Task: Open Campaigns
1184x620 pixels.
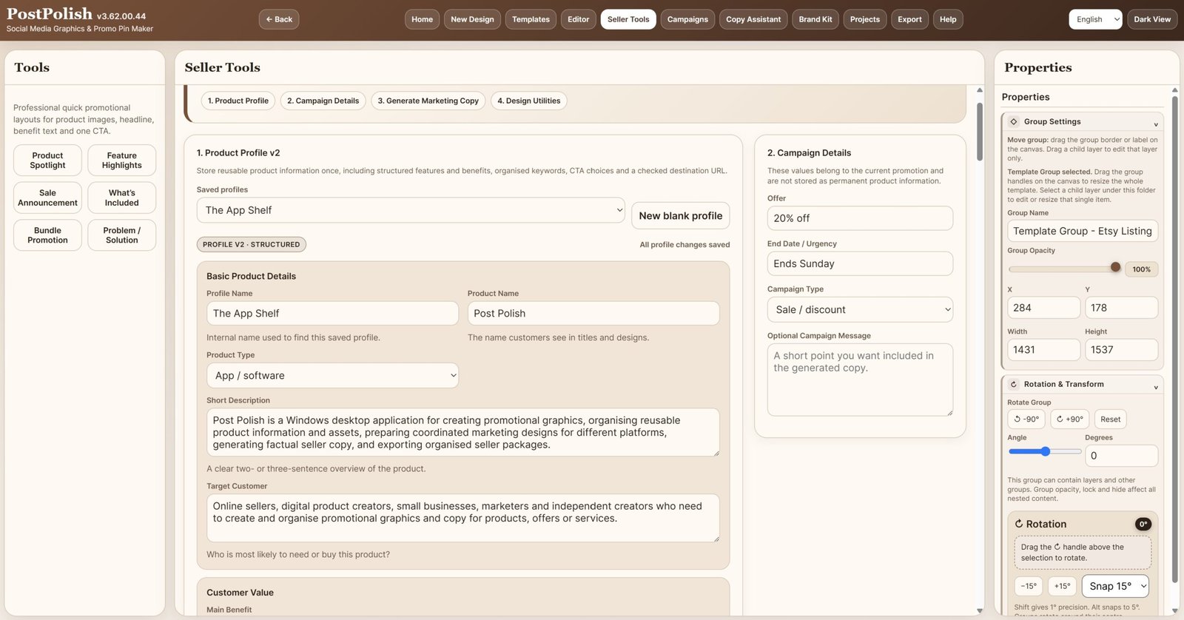Action: tap(687, 19)
